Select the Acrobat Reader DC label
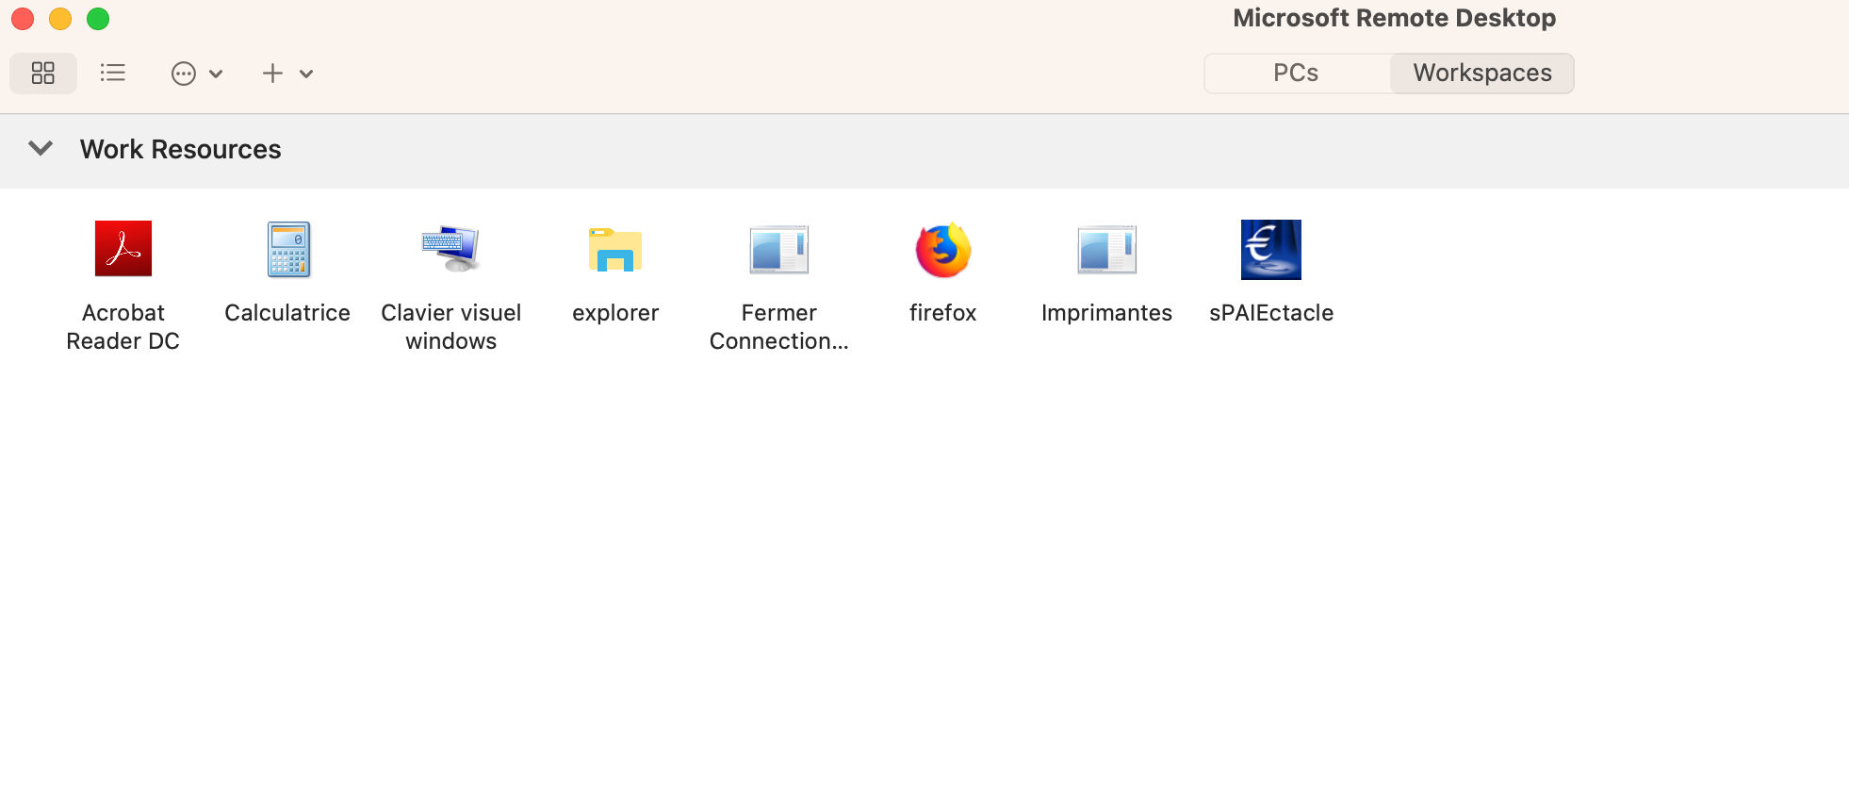Image resolution: width=1849 pixels, height=807 pixels. [x=123, y=327]
